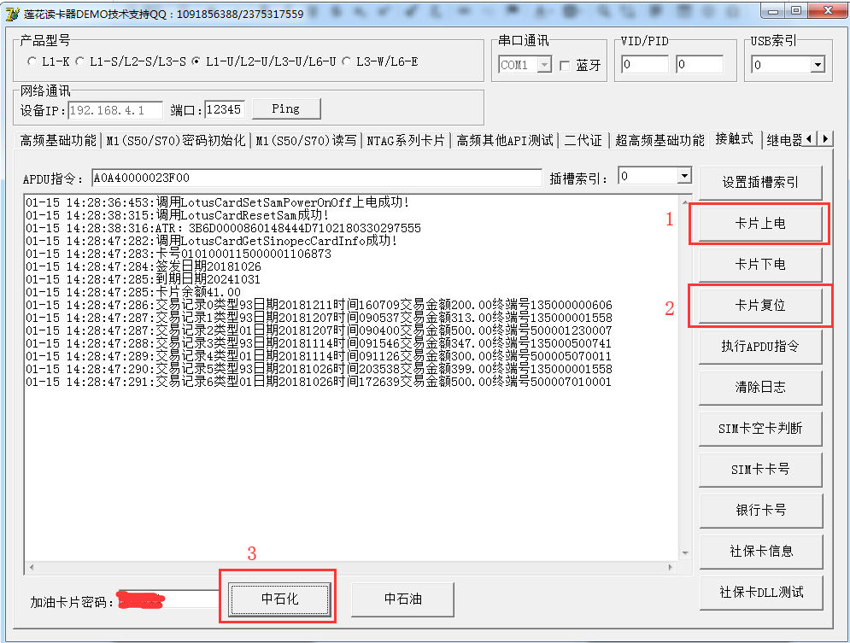Switch to the 二代证 tab

(x=583, y=141)
